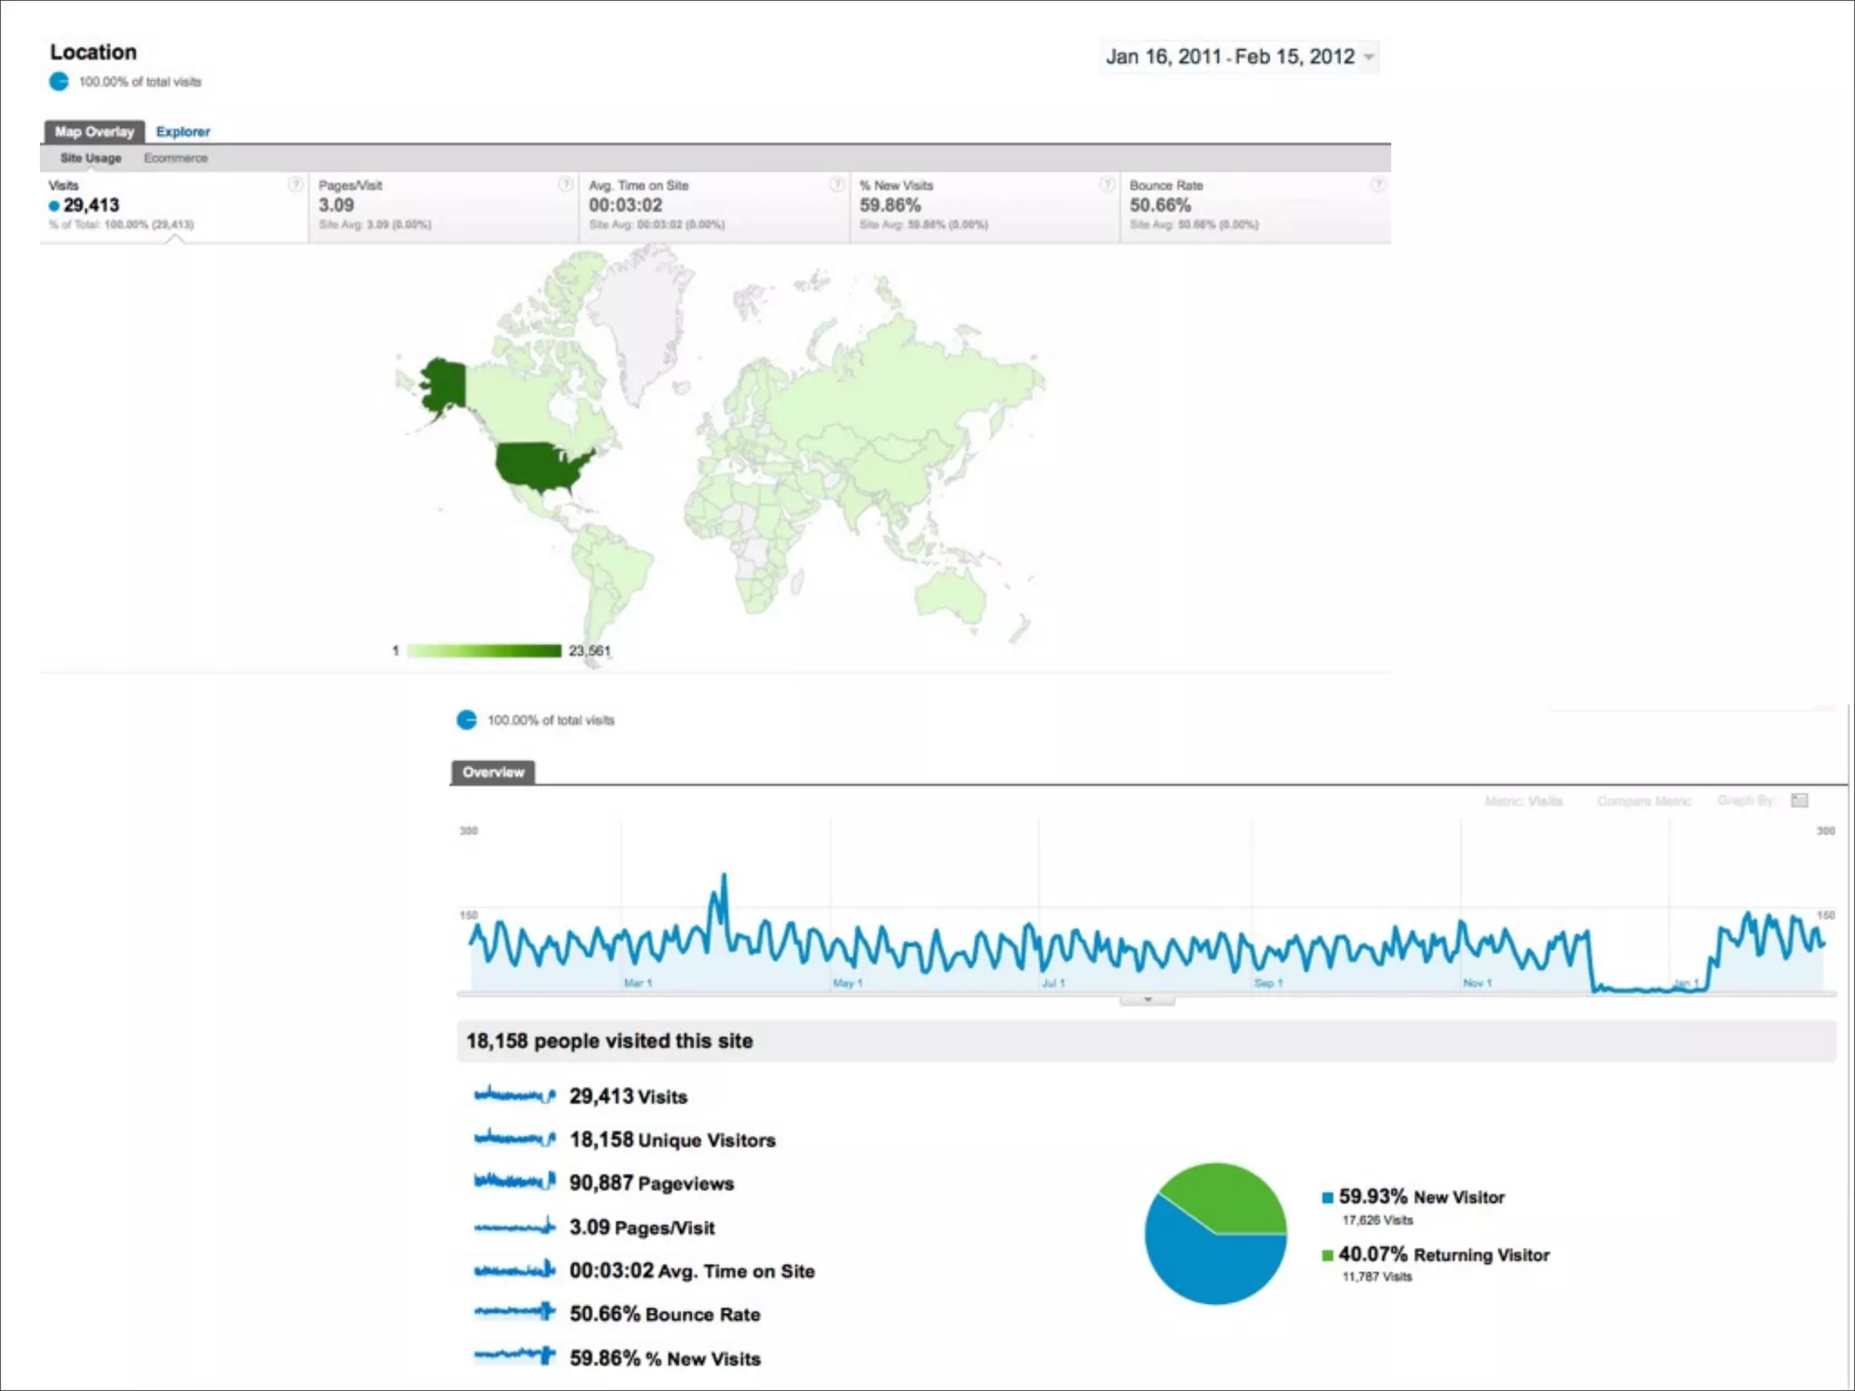Click the Avg. Time on Site help icon
The image size is (1855, 1391).
837,185
